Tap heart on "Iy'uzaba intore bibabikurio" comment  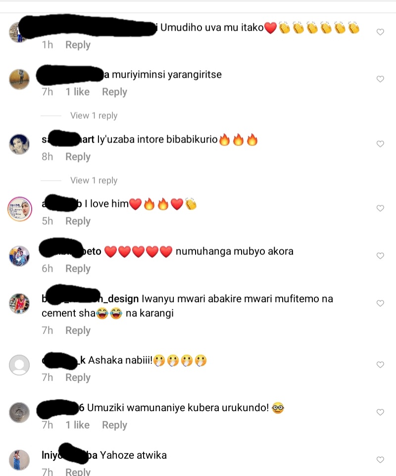380,144
